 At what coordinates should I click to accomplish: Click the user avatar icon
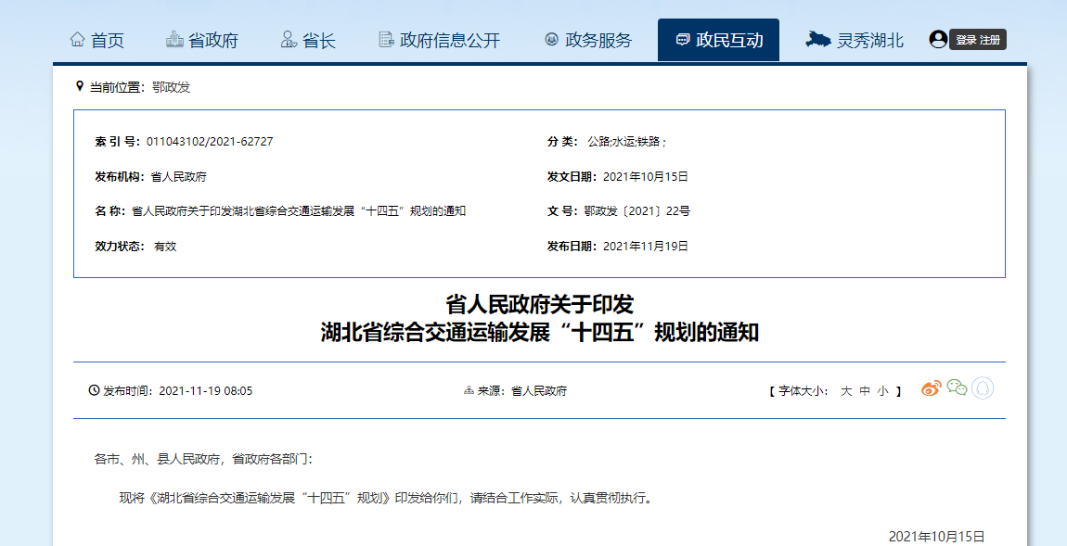point(938,39)
